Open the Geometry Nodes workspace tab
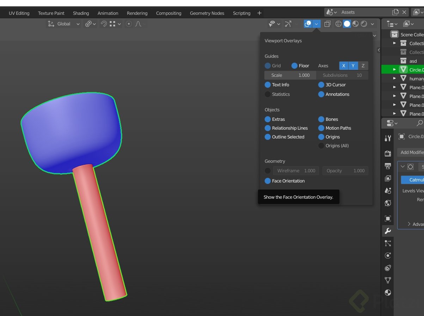Image resolution: width=424 pixels, height=316 pixels. (207, 13)
